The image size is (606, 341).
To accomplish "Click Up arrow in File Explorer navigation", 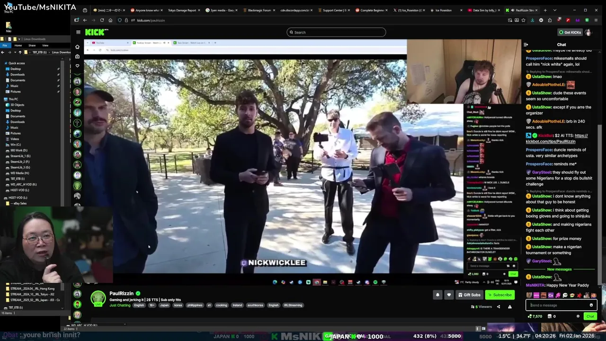I will point(20,52).
